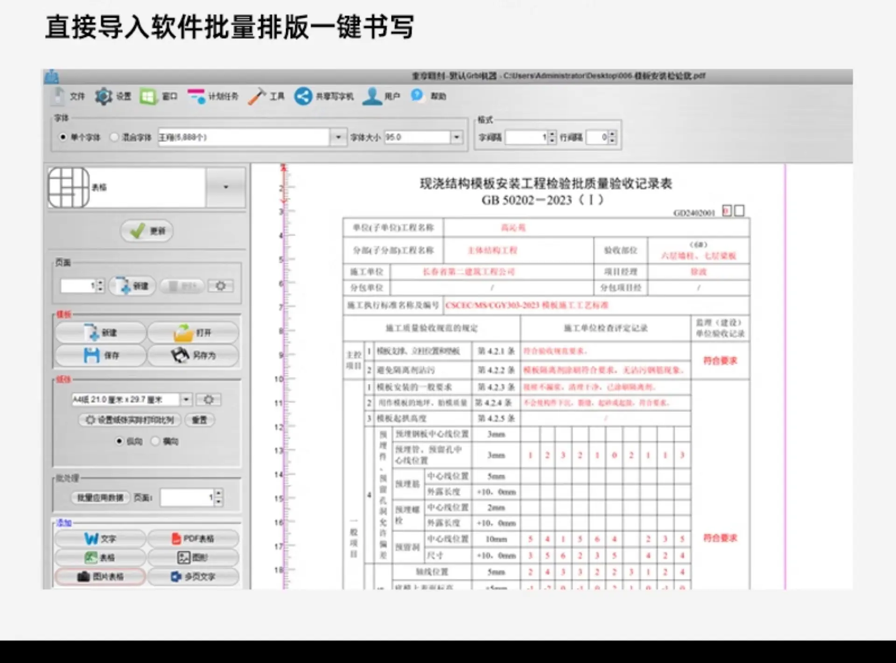The height and width of the screenshot is (663, 896).
Task: Decrease 行间隔 with the down arrow
Action: [x=612, y=140]
